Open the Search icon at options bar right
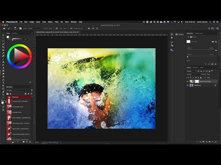221x165 pixels. coord(209,28)
